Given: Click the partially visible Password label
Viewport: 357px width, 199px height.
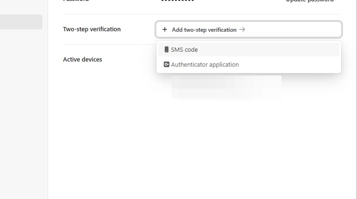Looking at the screenshot, I should tap(76, 1).
